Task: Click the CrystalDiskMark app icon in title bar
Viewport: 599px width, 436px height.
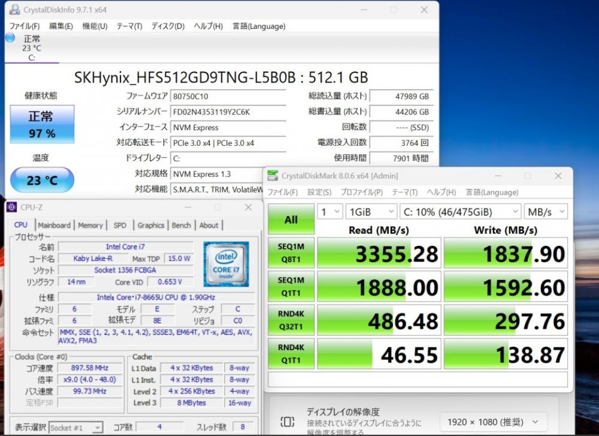Action: [x=273, y=176]
